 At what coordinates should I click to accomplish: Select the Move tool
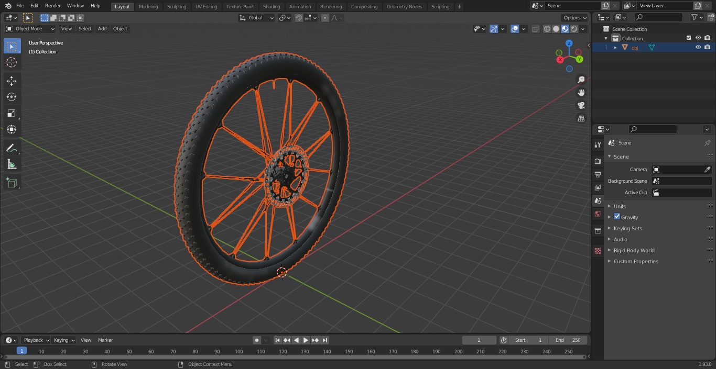click(x=12, y=81)
